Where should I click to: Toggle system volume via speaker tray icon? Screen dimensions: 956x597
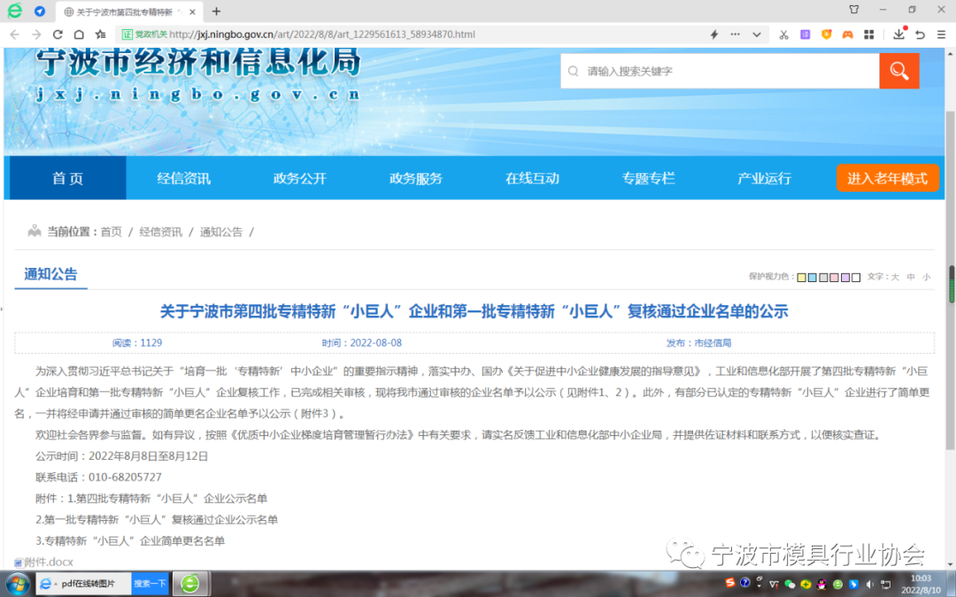click(871, 584)
